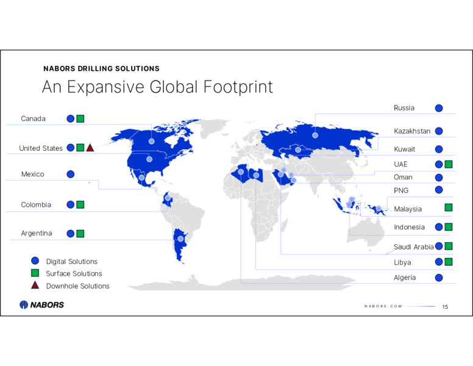The width and height of the screenshot is (473, 366).
Task: Click the page number 15
Action: [445, 307]
